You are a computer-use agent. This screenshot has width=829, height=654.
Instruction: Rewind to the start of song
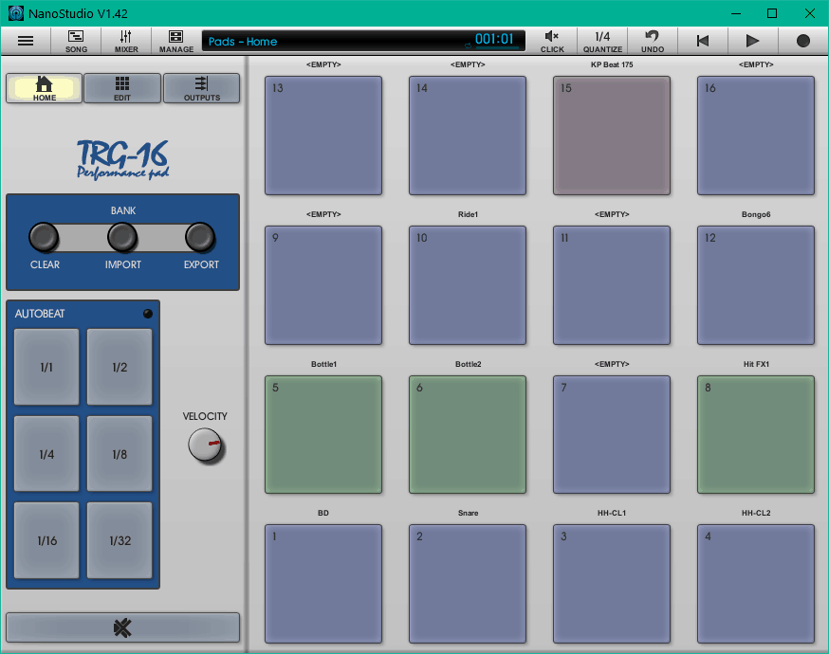pyautogui.click(x=703, y=41)
